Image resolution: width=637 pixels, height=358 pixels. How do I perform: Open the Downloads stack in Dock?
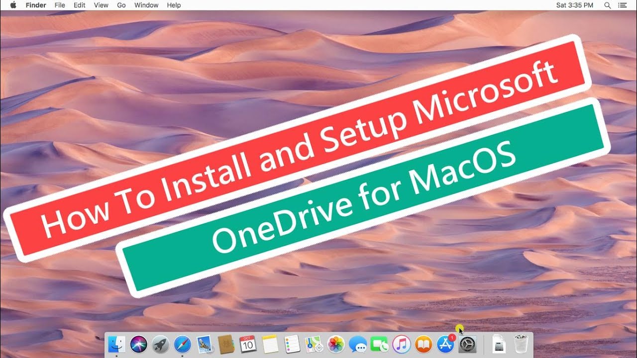click(x=499, y=344)
